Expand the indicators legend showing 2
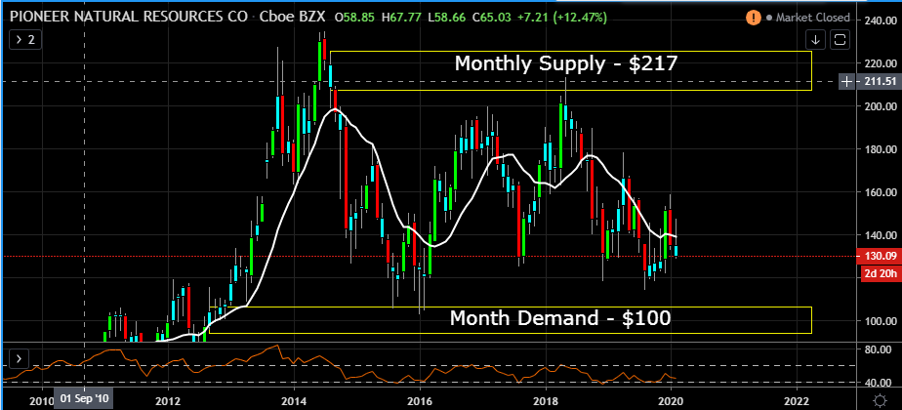902x410 pixels. click(x=24, y=40)
